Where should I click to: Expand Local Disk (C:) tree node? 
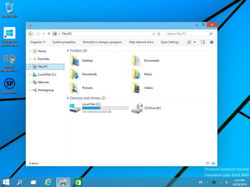(x=30, y=75)
